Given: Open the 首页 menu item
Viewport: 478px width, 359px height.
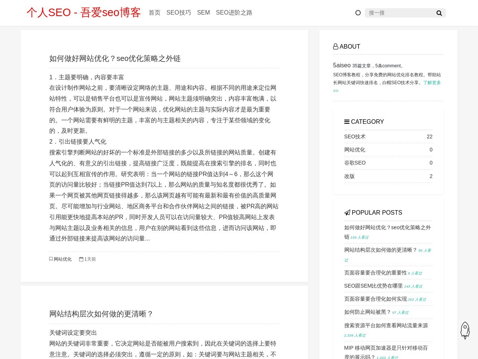Looking at the screenshot, I should [x=155, y=13].
